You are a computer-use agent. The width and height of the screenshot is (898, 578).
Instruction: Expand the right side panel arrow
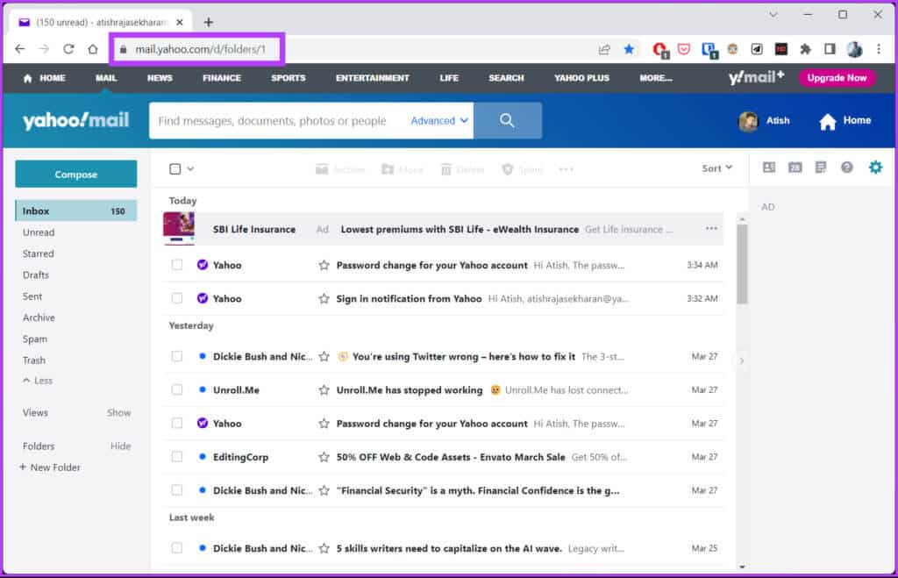[x=742, y=360]
